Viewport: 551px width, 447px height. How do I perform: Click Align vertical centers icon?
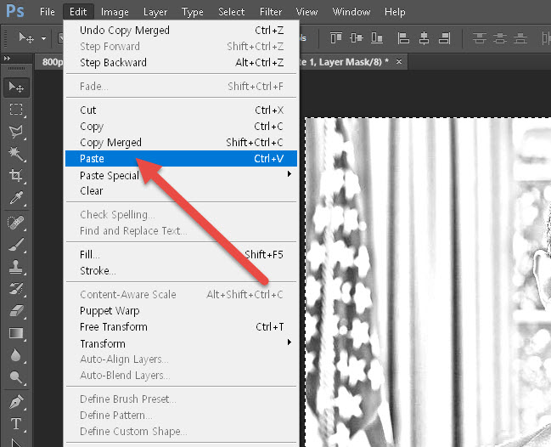pyautogui.click(x=357, y=37)
